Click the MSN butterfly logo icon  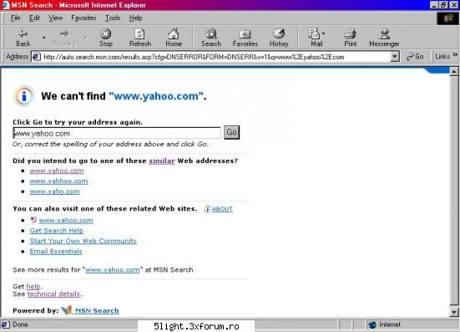pos(67,309)
